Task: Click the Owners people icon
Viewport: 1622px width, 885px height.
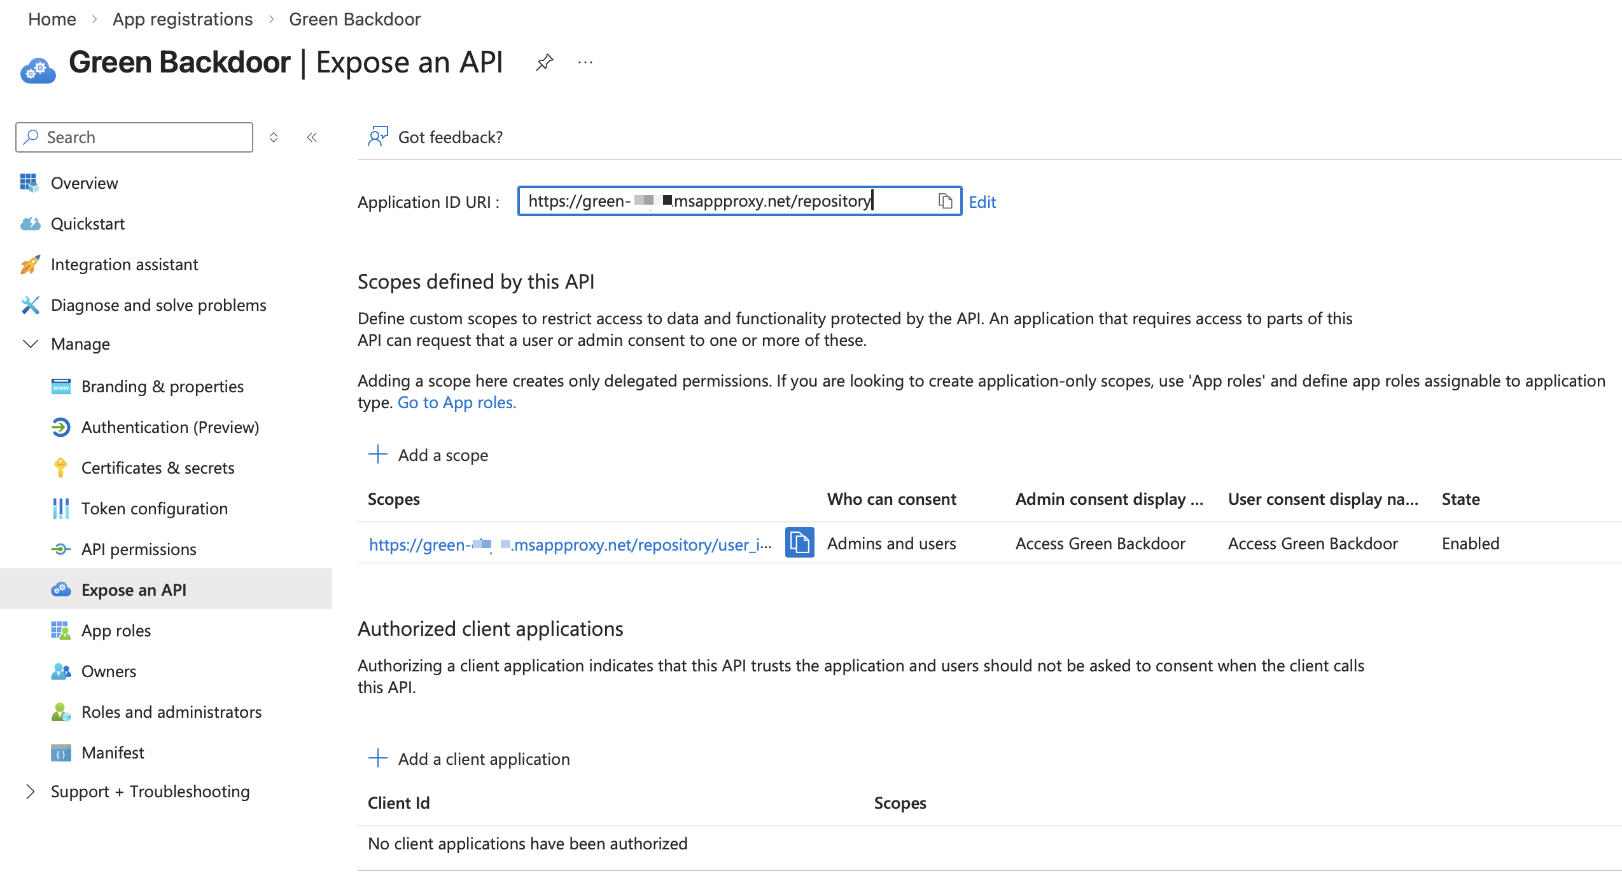Action: click(x=60, y=671)
